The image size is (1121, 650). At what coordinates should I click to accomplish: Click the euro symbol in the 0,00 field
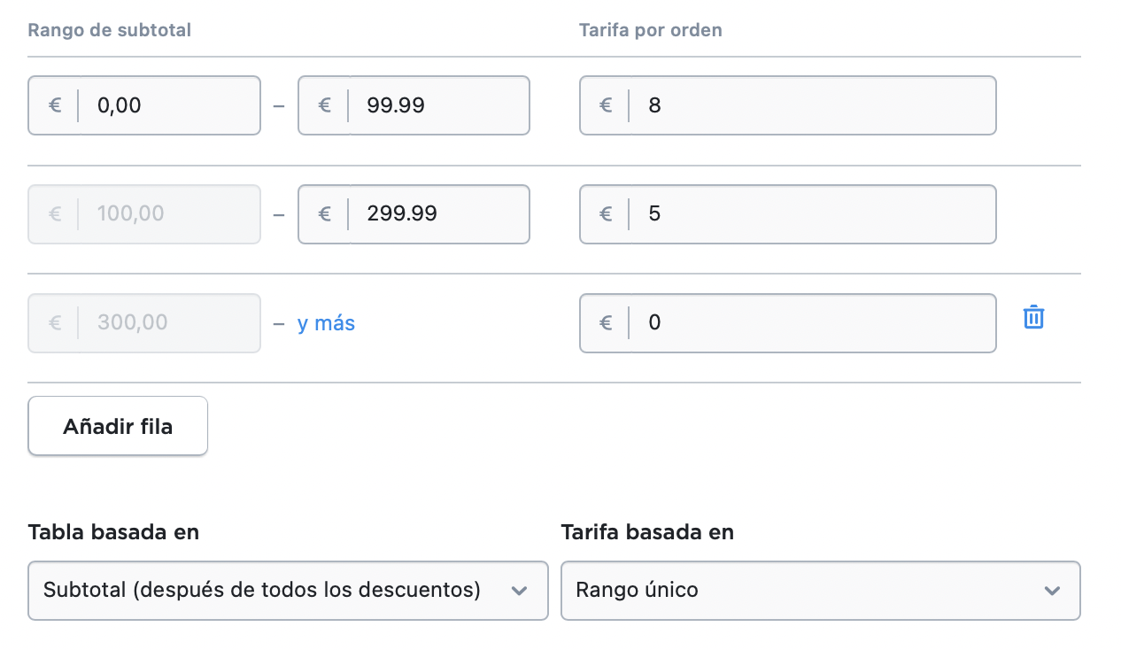pyautogui.click(x=54, y=105)
